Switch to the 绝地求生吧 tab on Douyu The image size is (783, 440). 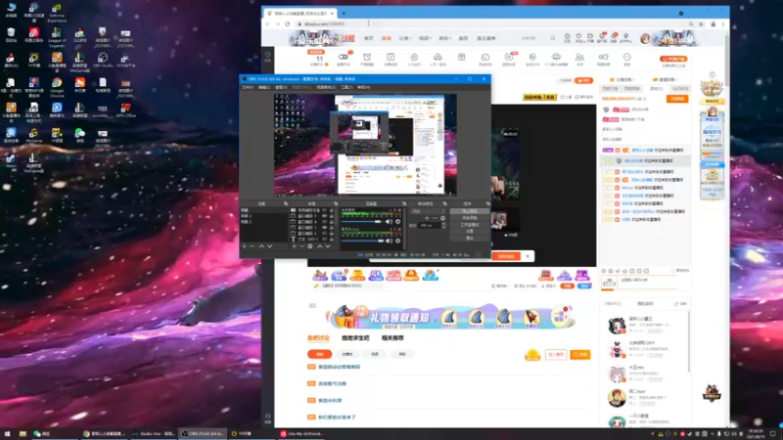click(355, 337)
